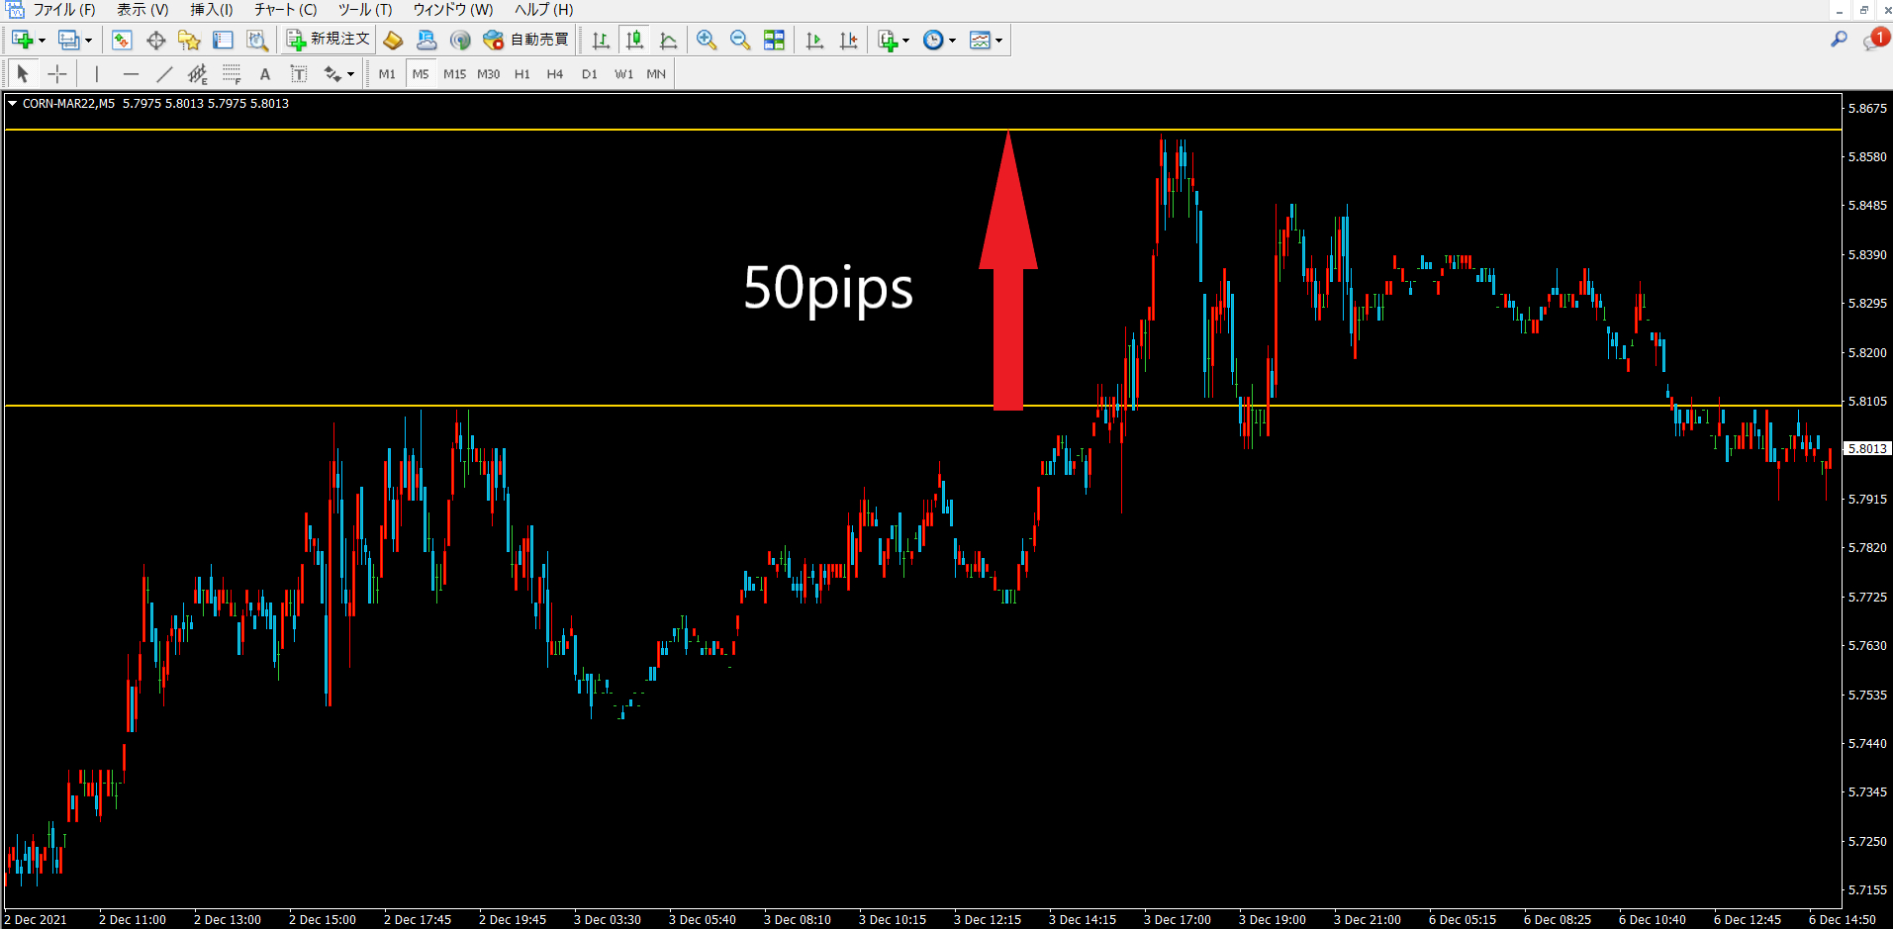The image size is (1893, 929).
Task: Open the チャート (C) menu
Action: click(285, 10)
